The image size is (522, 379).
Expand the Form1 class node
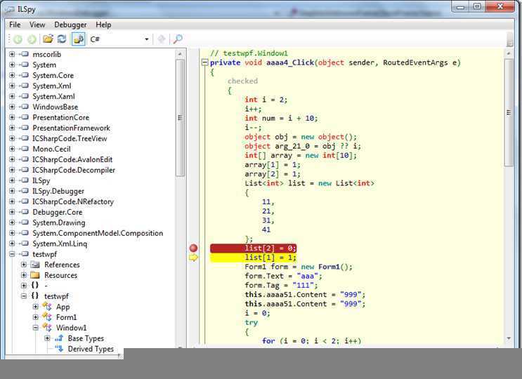pos(36,317)
